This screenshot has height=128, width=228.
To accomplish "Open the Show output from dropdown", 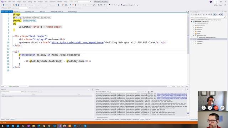I will click(x=122, y=92).
